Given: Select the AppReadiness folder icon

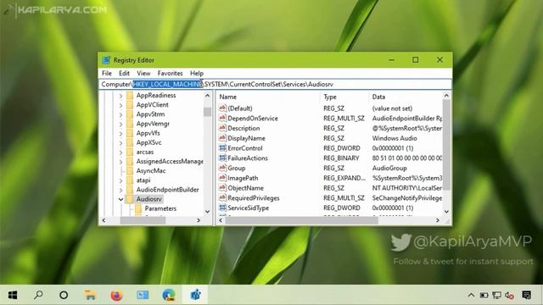Looking at the screenshot, I should click(130, 96).
